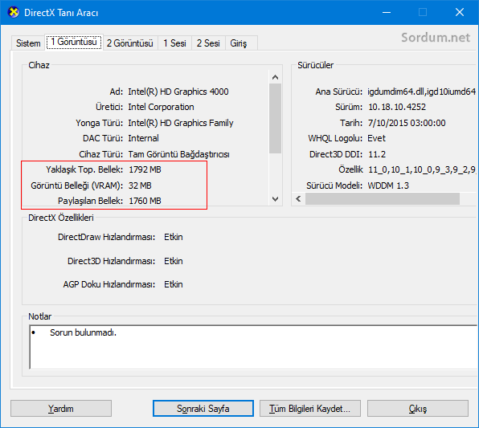Click the WDDM 1.3 driver model value

388,185
